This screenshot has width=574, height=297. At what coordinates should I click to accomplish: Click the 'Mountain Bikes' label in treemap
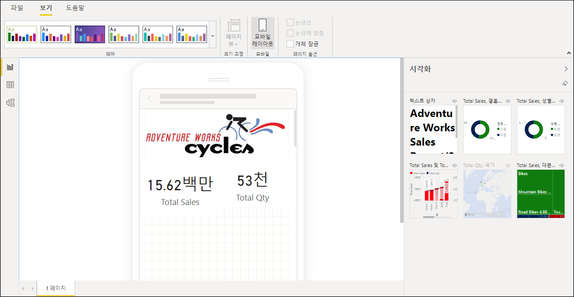click(x=534, y=192)
